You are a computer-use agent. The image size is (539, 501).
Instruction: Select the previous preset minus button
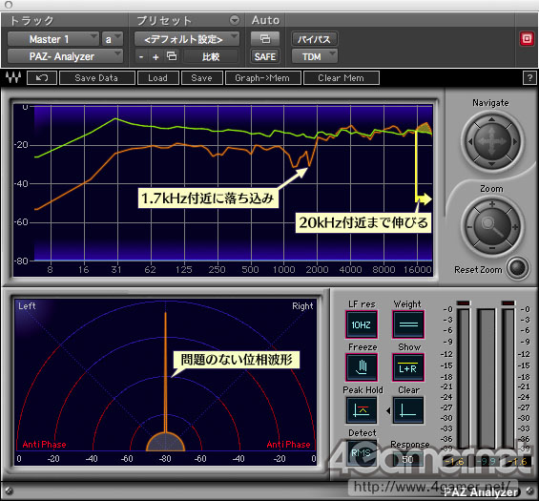141,56
